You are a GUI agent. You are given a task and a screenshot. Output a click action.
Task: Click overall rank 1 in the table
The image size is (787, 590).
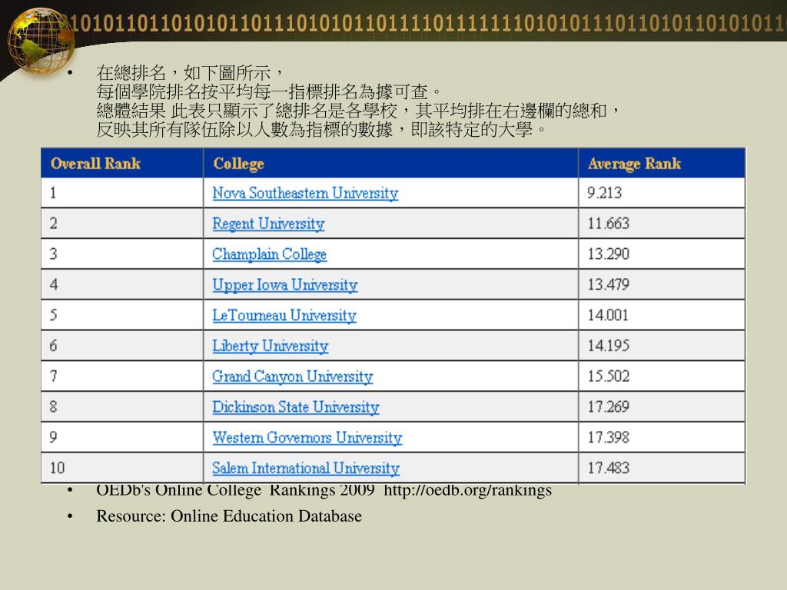click(53, 193)
